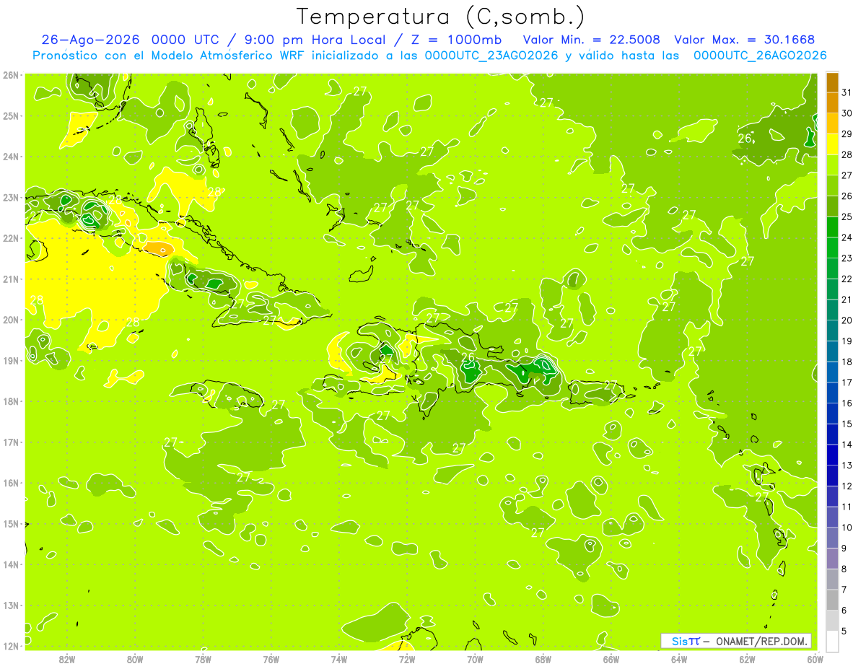The image size is (866, 669).
Task: Click 'Valor Max. = 30.1668' in header
Action: coord(744,40)
